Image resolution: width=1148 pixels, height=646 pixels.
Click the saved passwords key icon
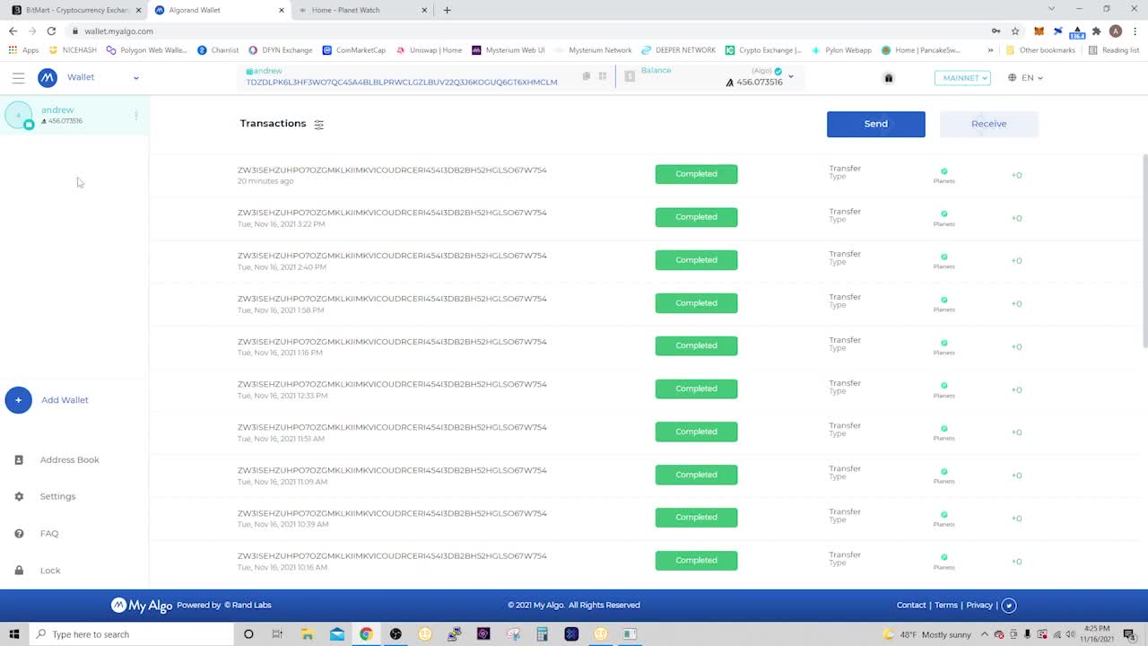point(996,31)
